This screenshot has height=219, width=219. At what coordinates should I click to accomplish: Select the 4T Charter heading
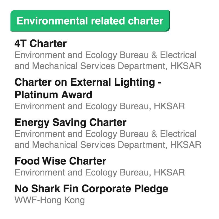pos(41,44)
